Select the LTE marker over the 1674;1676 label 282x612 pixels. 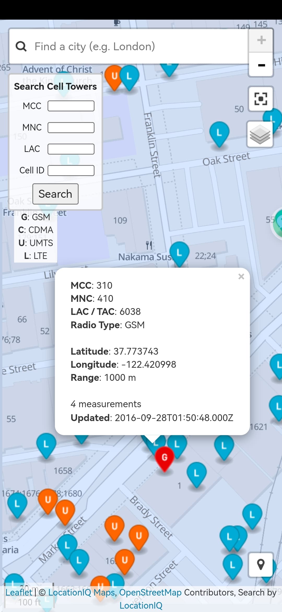pyautogui.click(x=17, y=505)
